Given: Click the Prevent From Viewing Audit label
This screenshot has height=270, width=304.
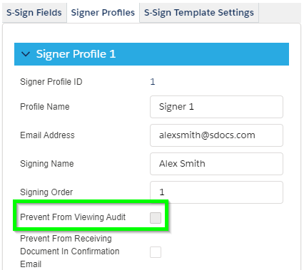Looking at the screenshot, I should tap(73, 217).
